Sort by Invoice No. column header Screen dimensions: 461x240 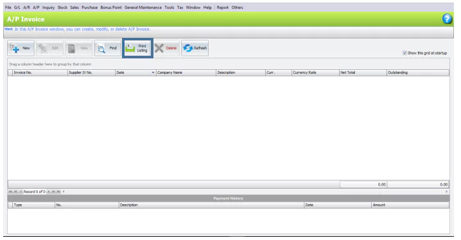coord(40,73)
